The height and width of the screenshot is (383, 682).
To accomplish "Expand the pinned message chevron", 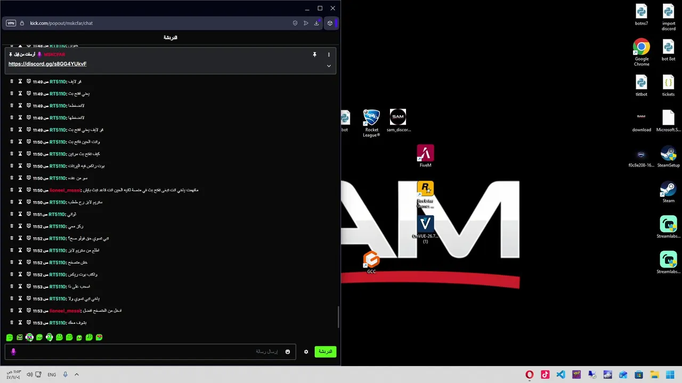I will click(329, 66).
